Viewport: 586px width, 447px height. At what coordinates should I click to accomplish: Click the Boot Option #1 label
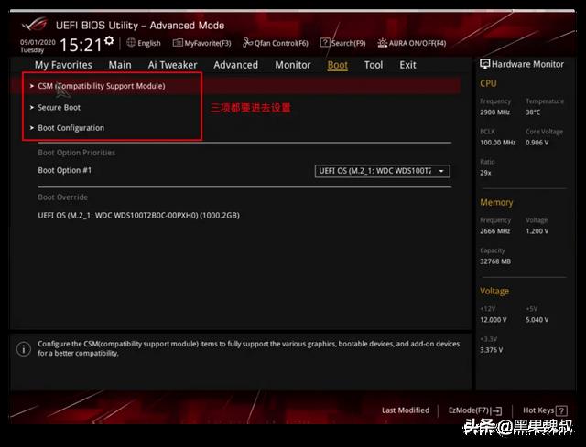65,170
